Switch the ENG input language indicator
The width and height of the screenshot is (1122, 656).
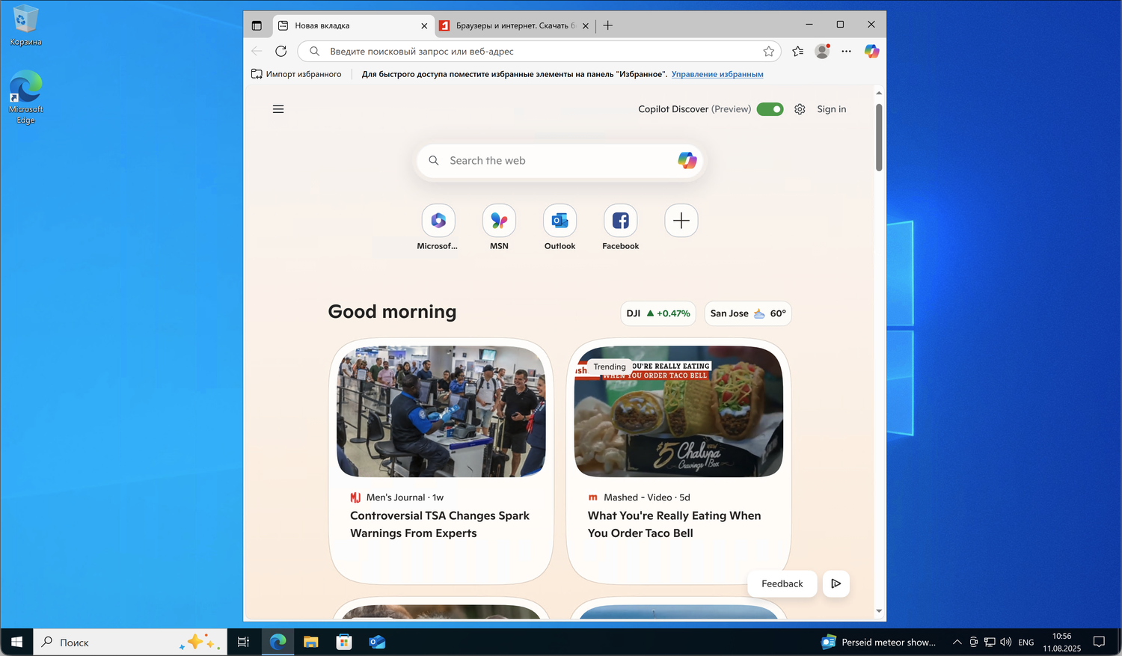pos(1026,642)
